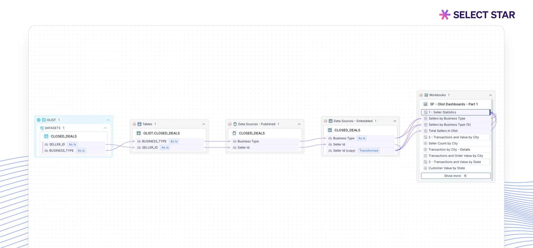533x248 pixels.
Task: Collapse the OLIST database panel
Action: (x=108, y=120)
